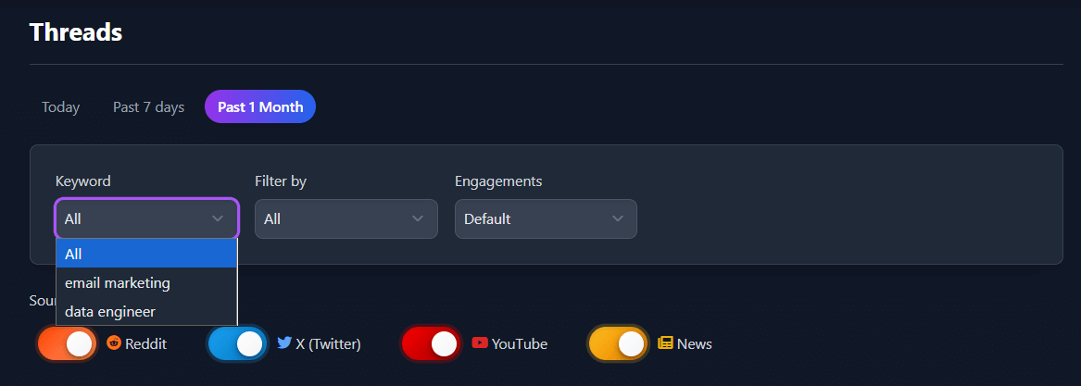Click the Past 1 Month button
The height and width of the screenshot is (386, 1081).
click(260, 107)
